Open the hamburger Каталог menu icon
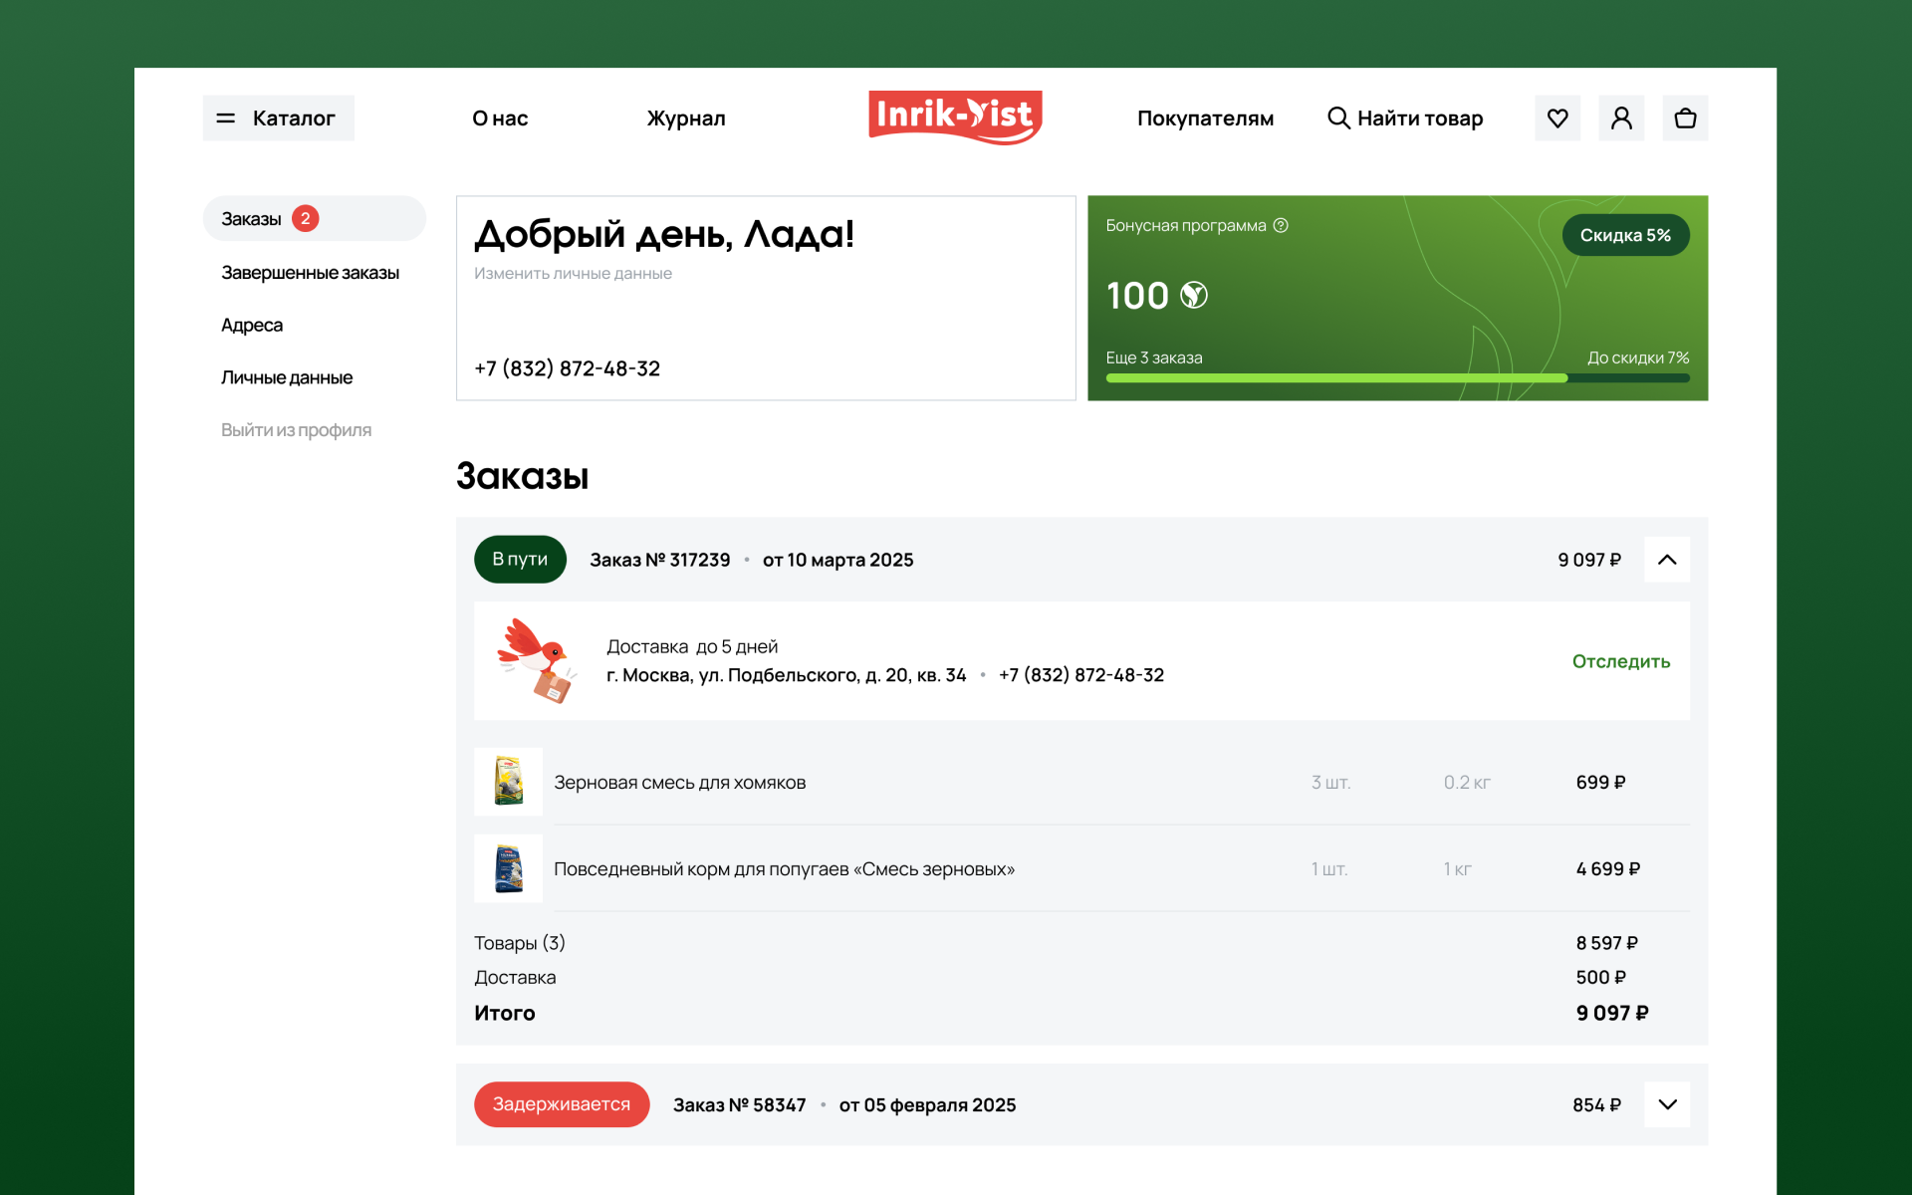 226,119
